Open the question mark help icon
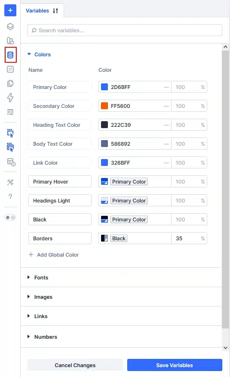The height and width of the screenshot is (377, 230). coord(10,196)
